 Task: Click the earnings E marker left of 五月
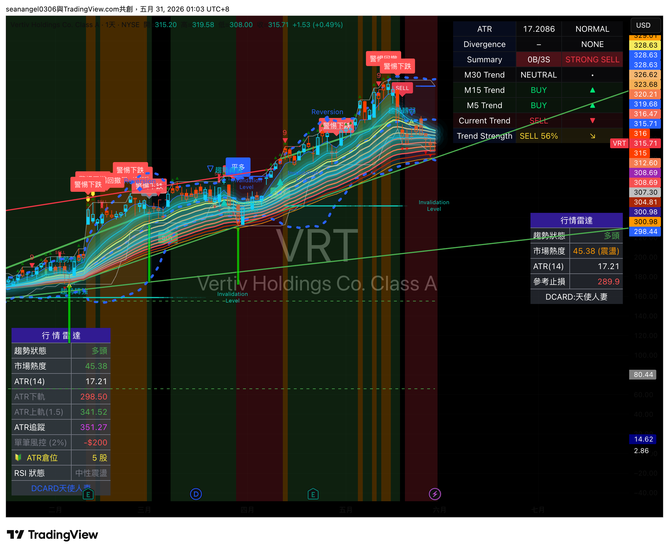pyautogui.click(x=313, y=494)
